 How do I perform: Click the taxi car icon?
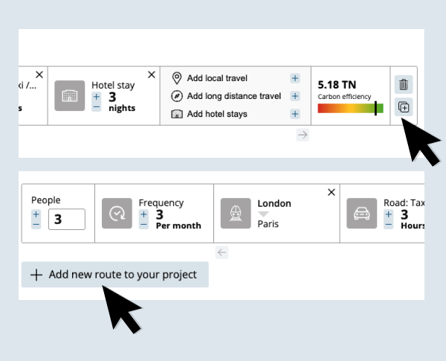(362, 213)
